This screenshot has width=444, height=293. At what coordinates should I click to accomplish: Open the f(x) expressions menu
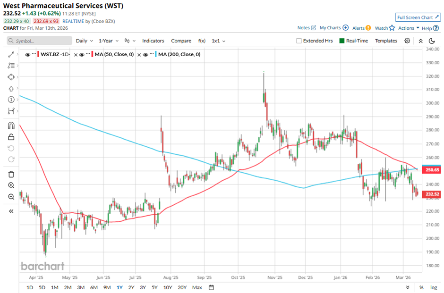point(202,41)
